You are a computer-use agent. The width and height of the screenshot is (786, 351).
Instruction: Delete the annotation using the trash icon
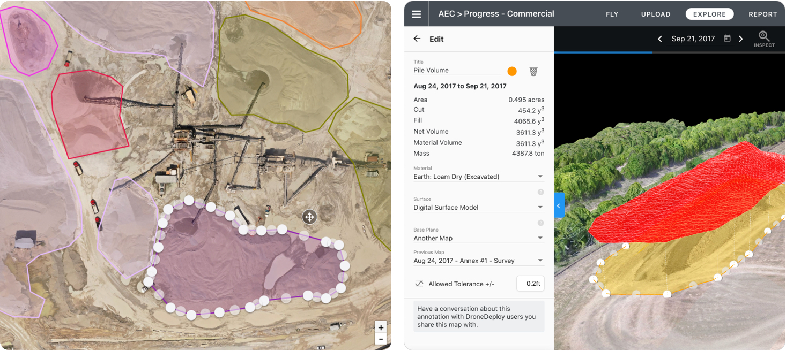coord(533,71)
